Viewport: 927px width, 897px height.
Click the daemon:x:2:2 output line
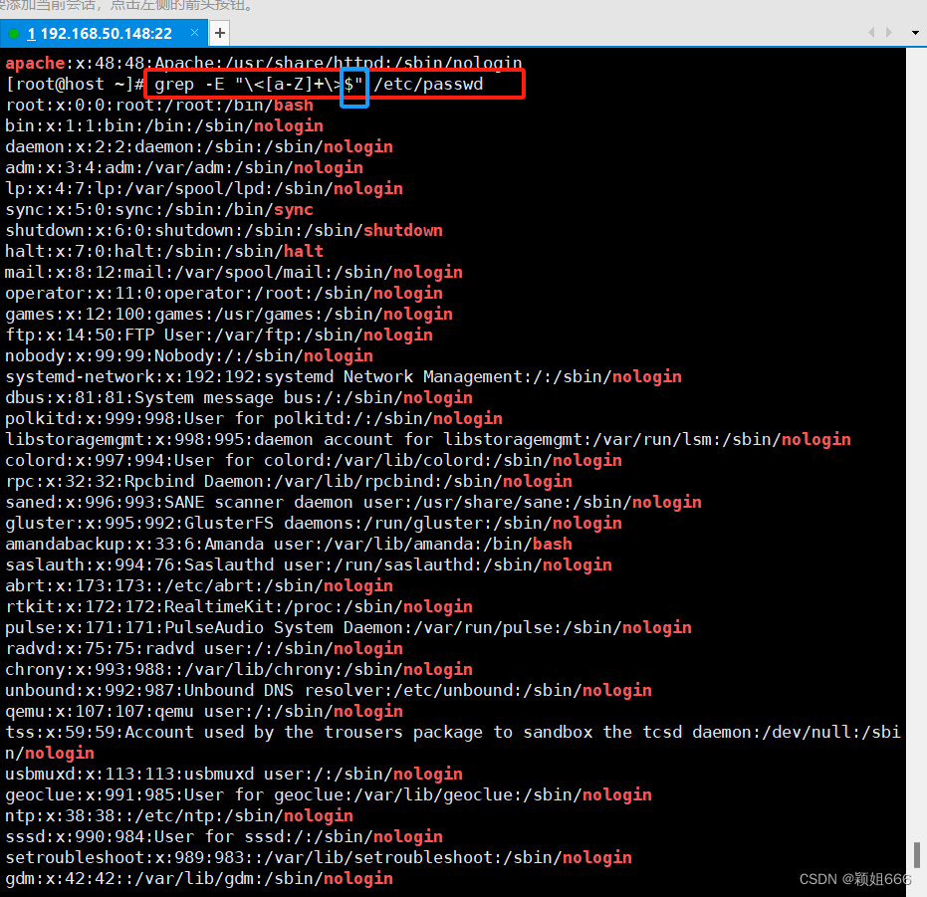pos(199,146)
